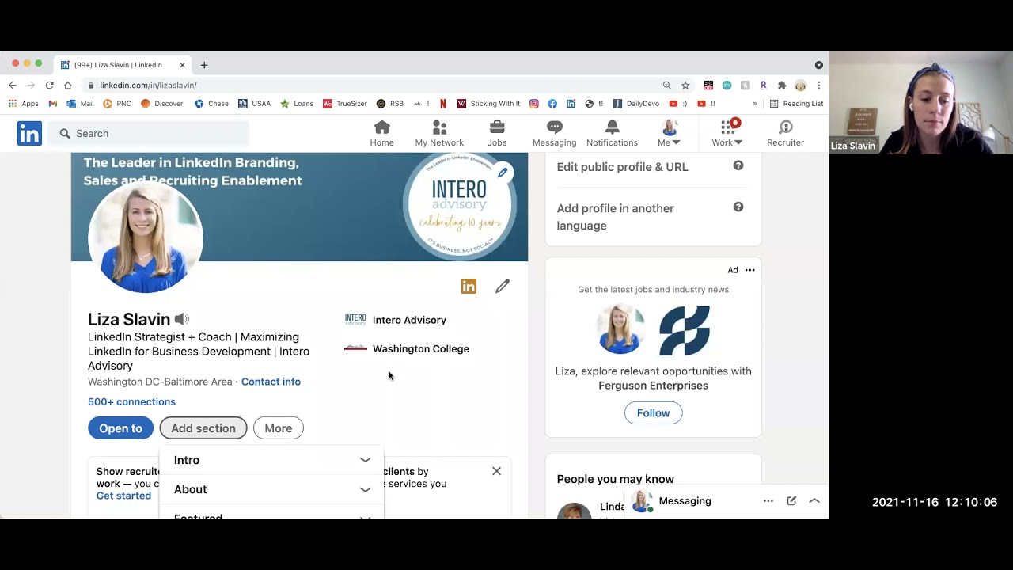Compose a new message in Messaging panel

[x=791, y=501]
